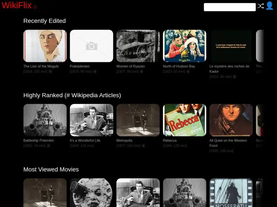Click the silent-film icon beside Metropolis 153 min

(x=143, y=146)
